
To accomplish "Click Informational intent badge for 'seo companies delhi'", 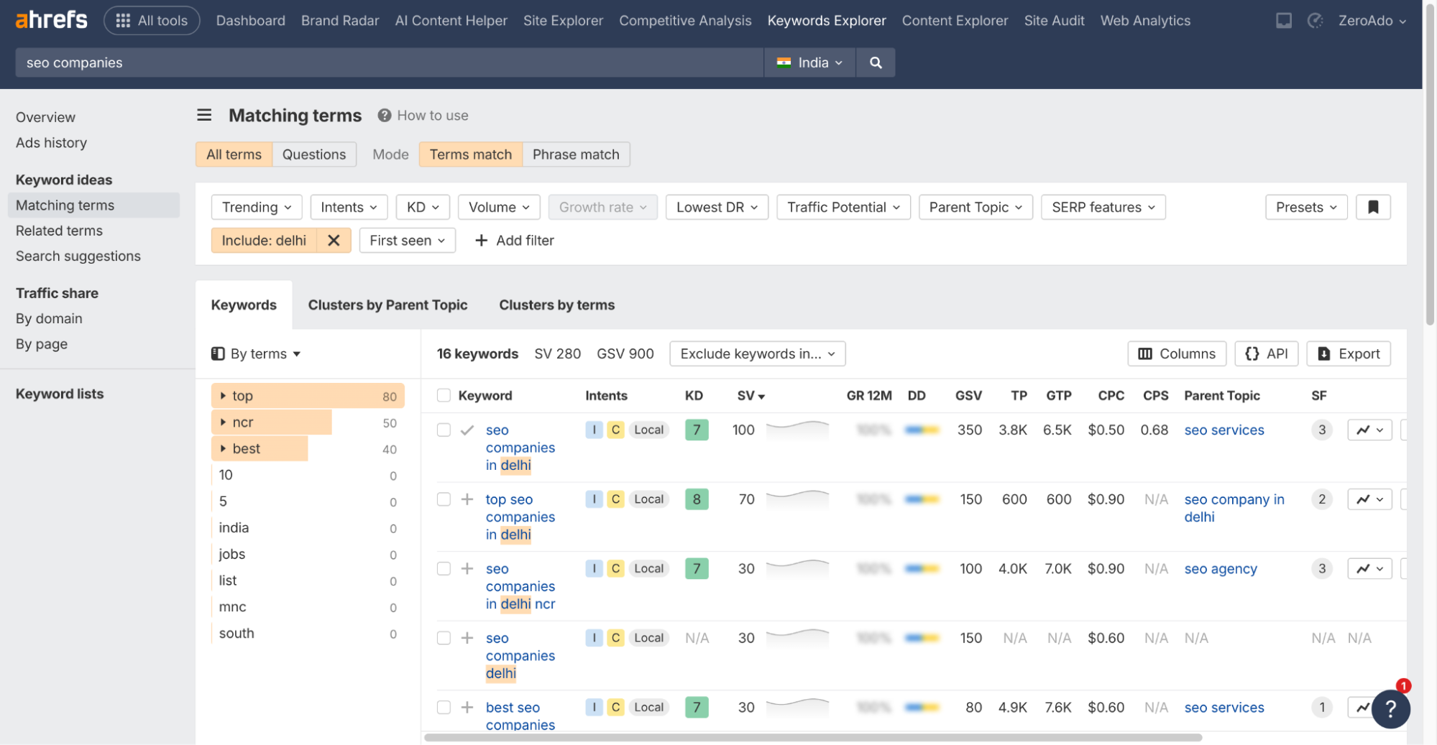I will pos(594,638).
